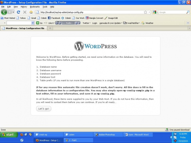
Task: Open the home page via house icon
Action: tap(31, 12)
